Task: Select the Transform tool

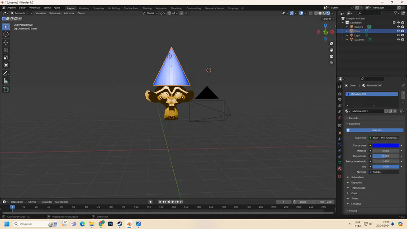Action: click(x=6, y=65)
